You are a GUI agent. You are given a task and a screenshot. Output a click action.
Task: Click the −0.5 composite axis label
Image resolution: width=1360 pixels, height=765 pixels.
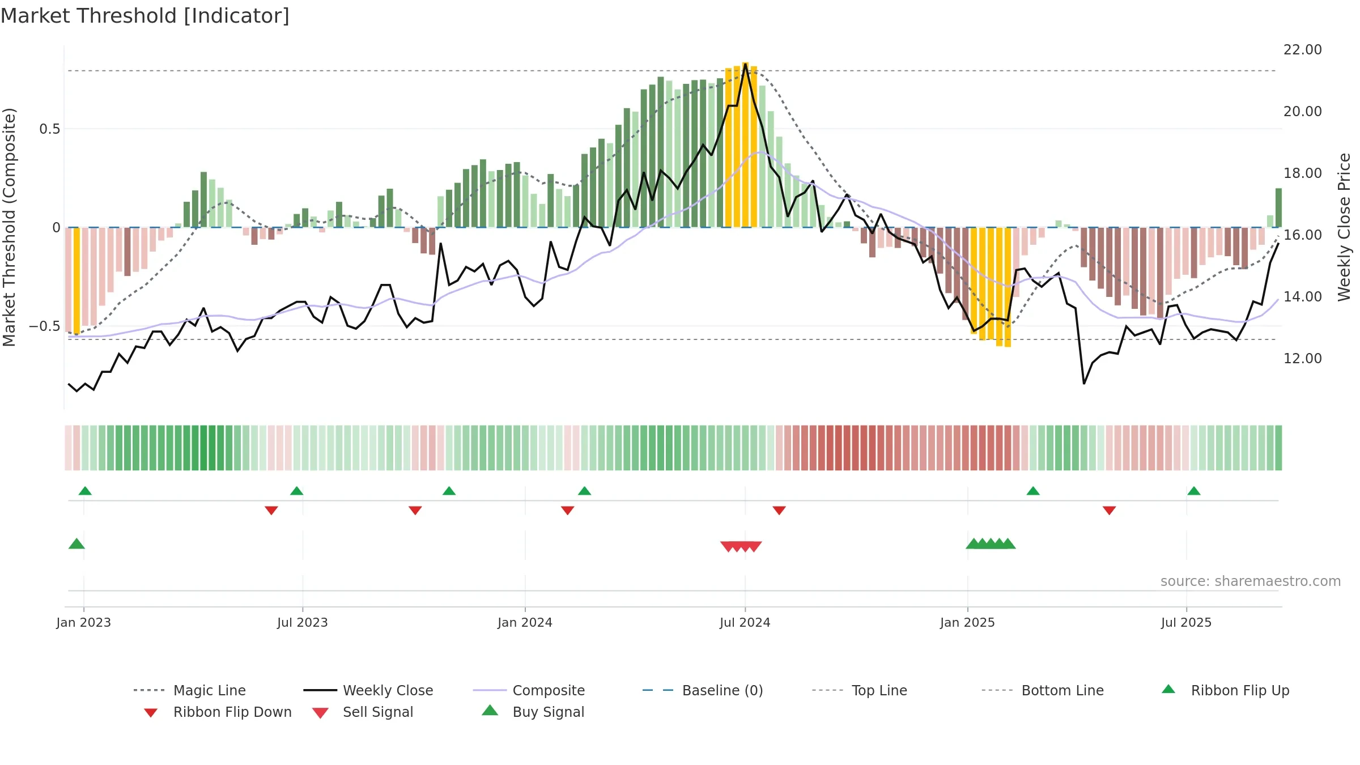point(45,326)
